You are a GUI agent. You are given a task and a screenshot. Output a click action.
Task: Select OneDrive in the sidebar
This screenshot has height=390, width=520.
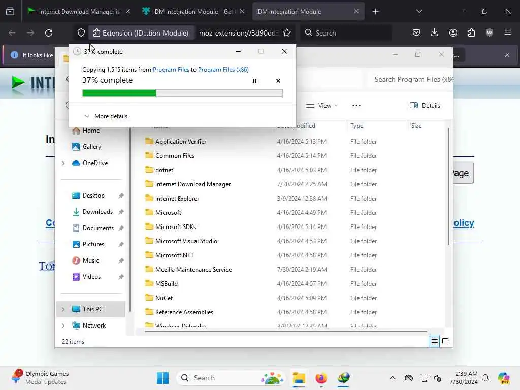pyautogui.click(x=95, y=163)
